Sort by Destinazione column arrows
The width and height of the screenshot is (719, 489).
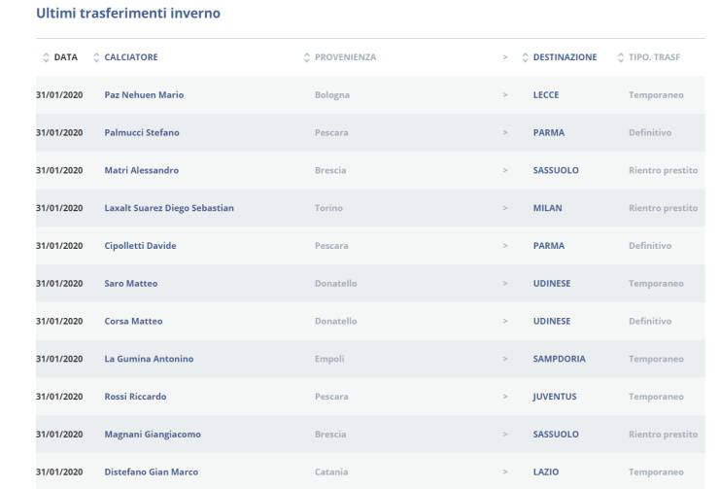(526, 57)
